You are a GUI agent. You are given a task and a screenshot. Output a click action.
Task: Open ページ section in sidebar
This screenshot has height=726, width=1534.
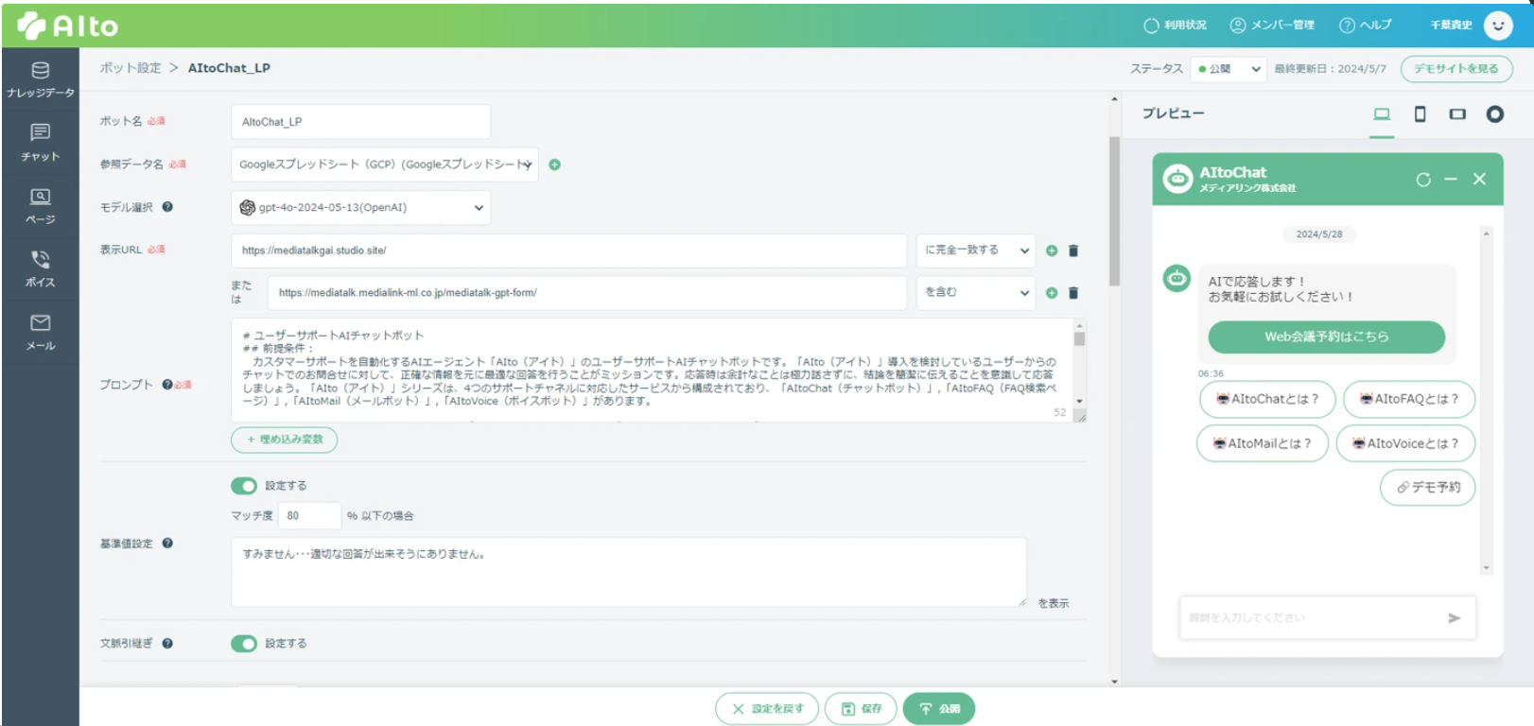40,206
